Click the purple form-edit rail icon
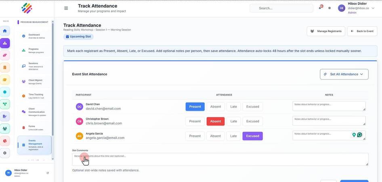Viewport: 382px width, 182px height. [5, 116]
